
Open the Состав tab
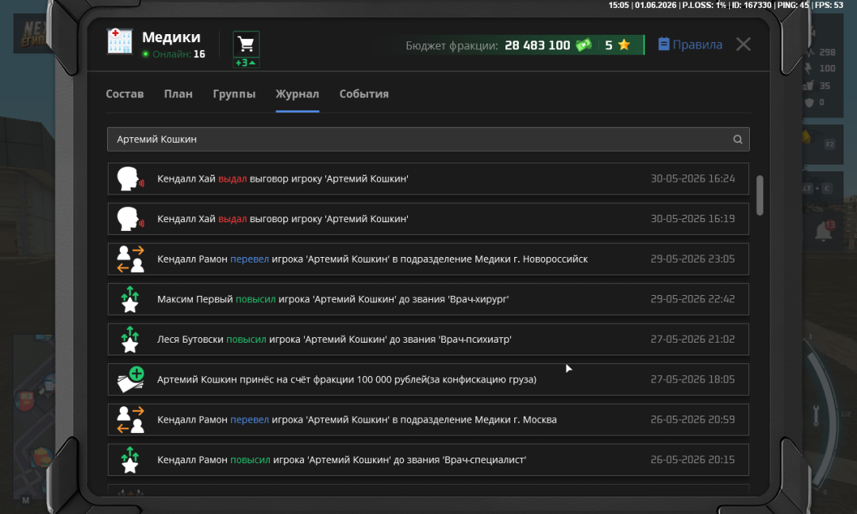click(125, 94)
